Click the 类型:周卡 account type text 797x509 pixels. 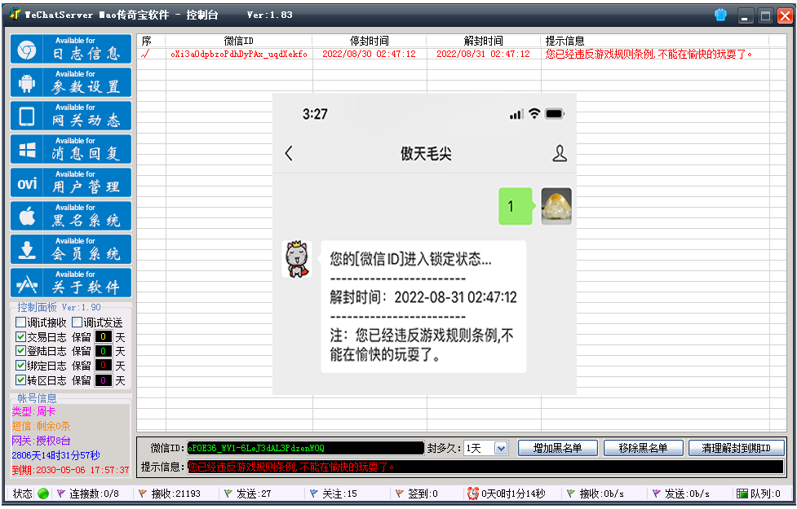point(33,411)
